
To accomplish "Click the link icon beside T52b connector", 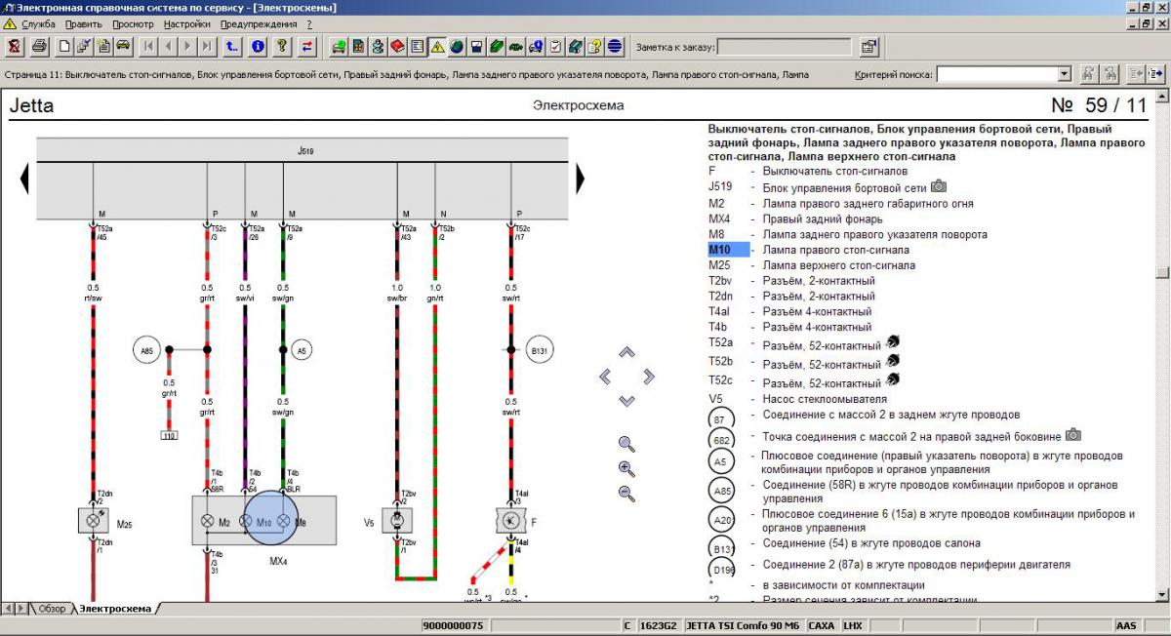I will pyautogui.click(x=892, y=361).
